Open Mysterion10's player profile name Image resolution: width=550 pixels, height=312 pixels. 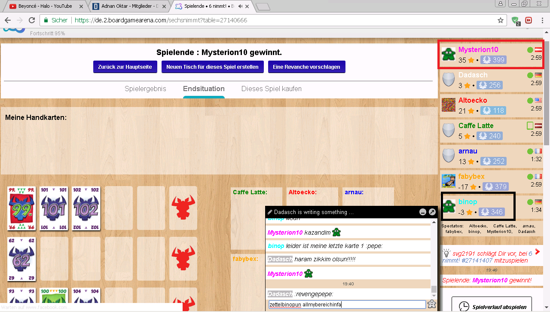478,50
